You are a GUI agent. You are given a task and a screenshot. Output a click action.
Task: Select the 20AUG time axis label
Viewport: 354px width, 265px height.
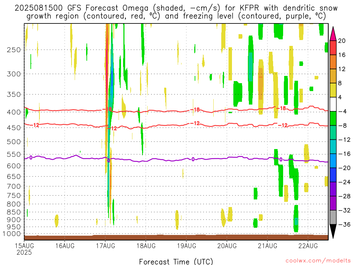click(x=227, y=246)
